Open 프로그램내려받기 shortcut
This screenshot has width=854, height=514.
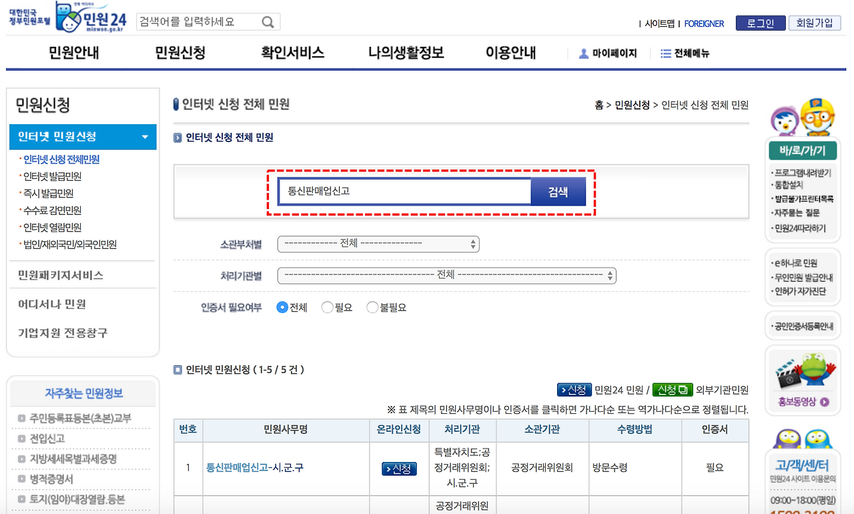pos(803,172)
